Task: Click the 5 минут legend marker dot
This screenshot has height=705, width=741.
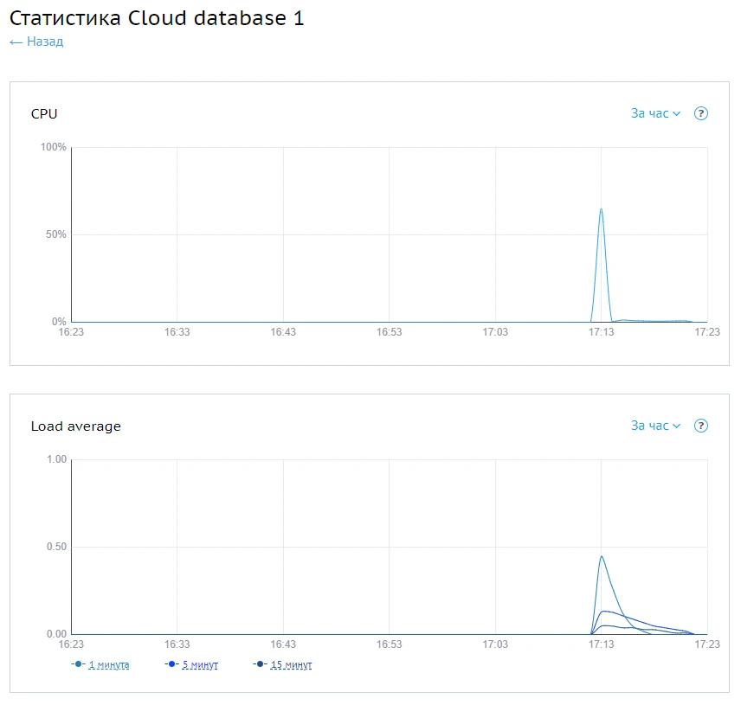Action: (172, 664)
